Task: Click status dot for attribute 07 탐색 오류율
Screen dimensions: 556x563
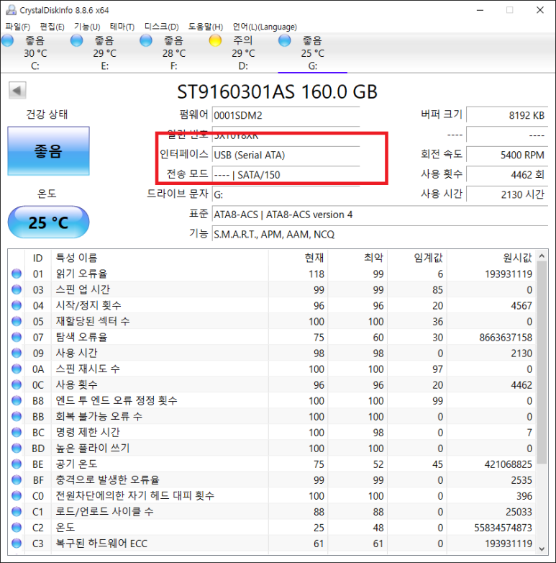Action: 17,337
